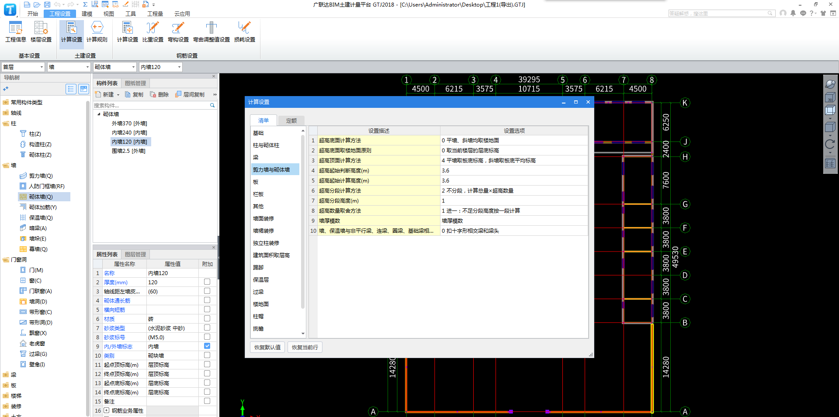The width and height of the screenshot is (839, 417).
Task: Expand toolbar overflow chevron in 构件列表
Action: click(x=215, y=94)
